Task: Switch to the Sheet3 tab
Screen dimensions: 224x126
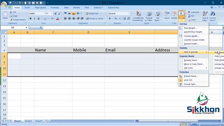Action: pos(39,121)
